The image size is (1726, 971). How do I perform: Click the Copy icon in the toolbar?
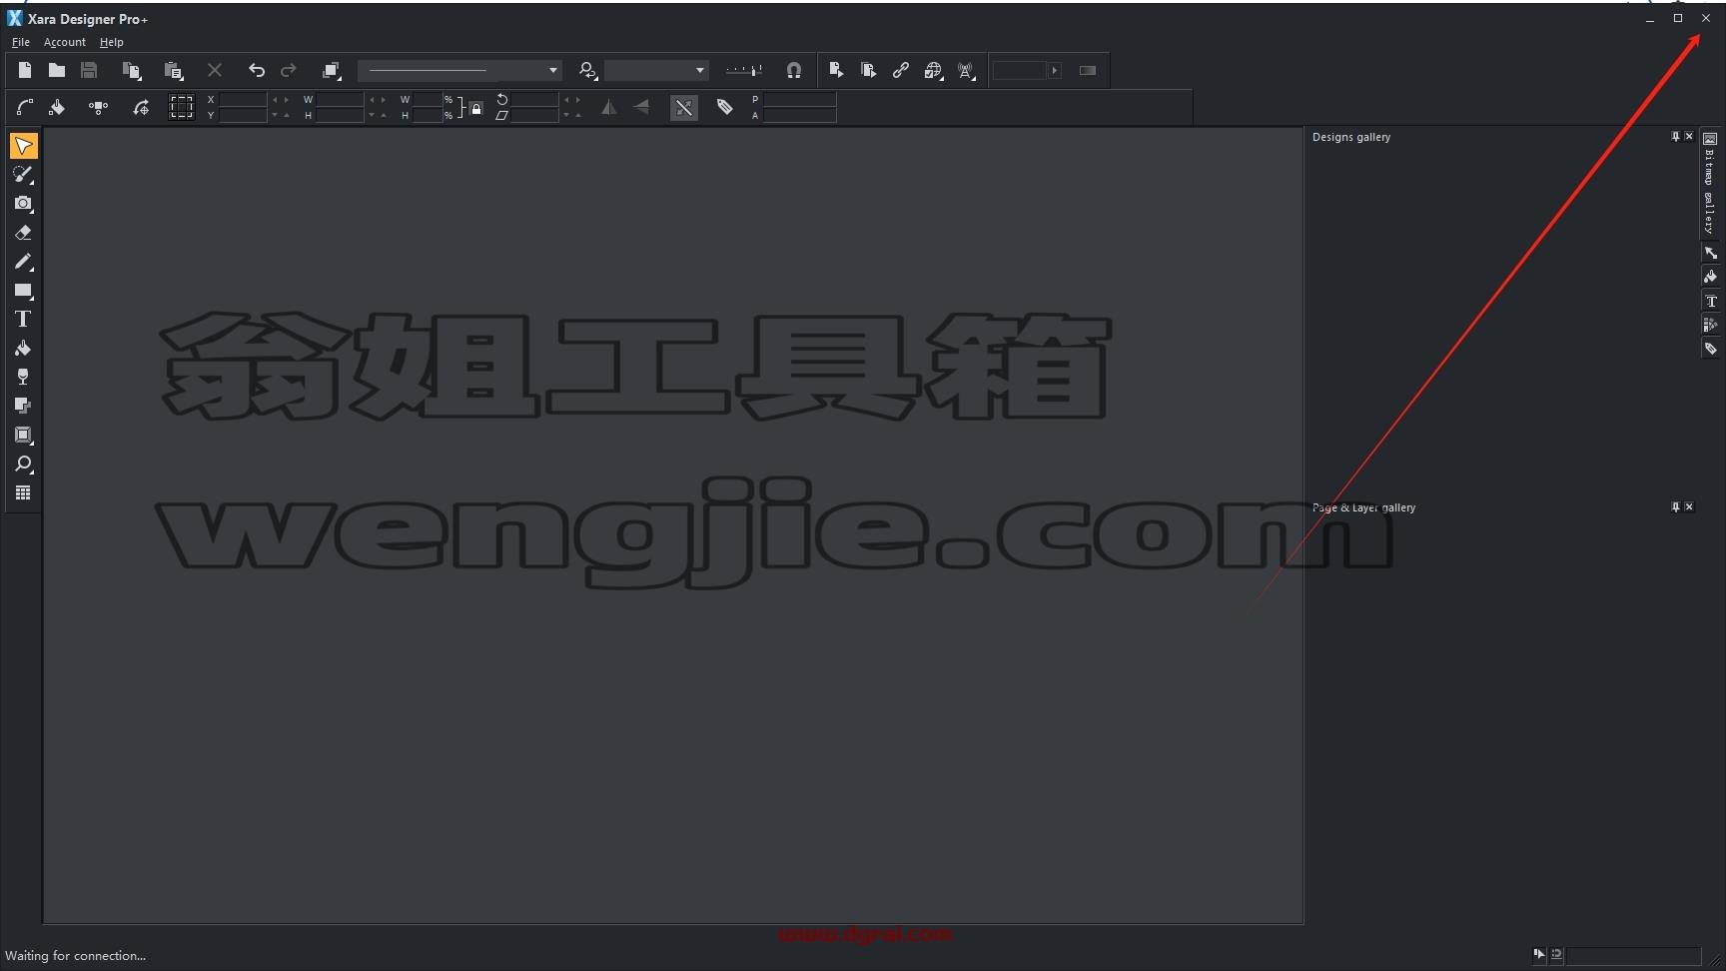click(131, 70)
